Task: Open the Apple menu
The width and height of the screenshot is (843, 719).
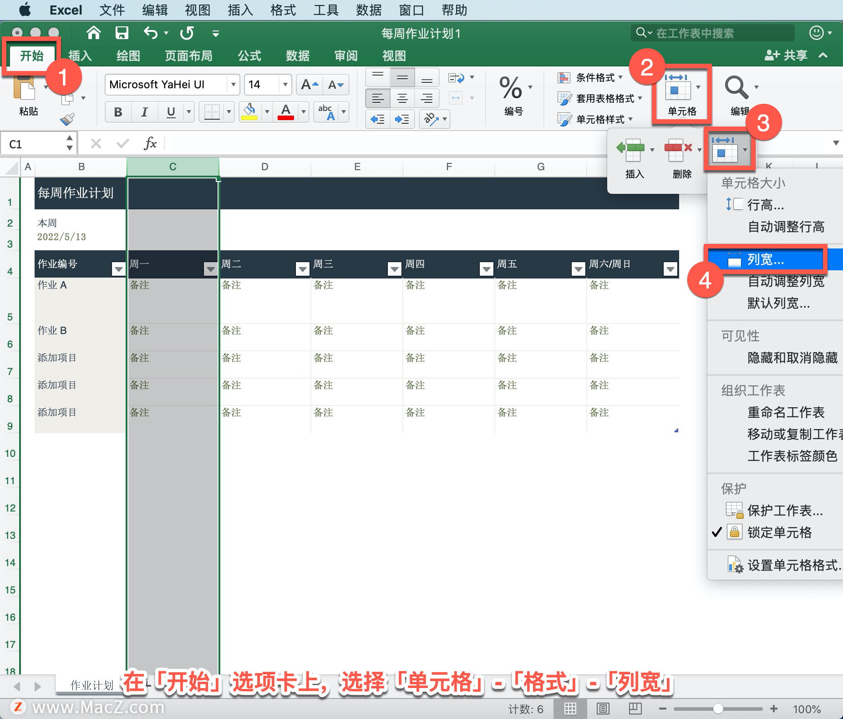Action: point(25,10)
